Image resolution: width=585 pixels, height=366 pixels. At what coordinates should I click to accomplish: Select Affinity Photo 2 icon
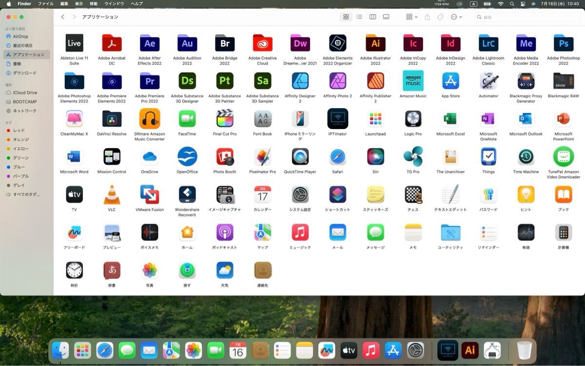click(338, 81)
